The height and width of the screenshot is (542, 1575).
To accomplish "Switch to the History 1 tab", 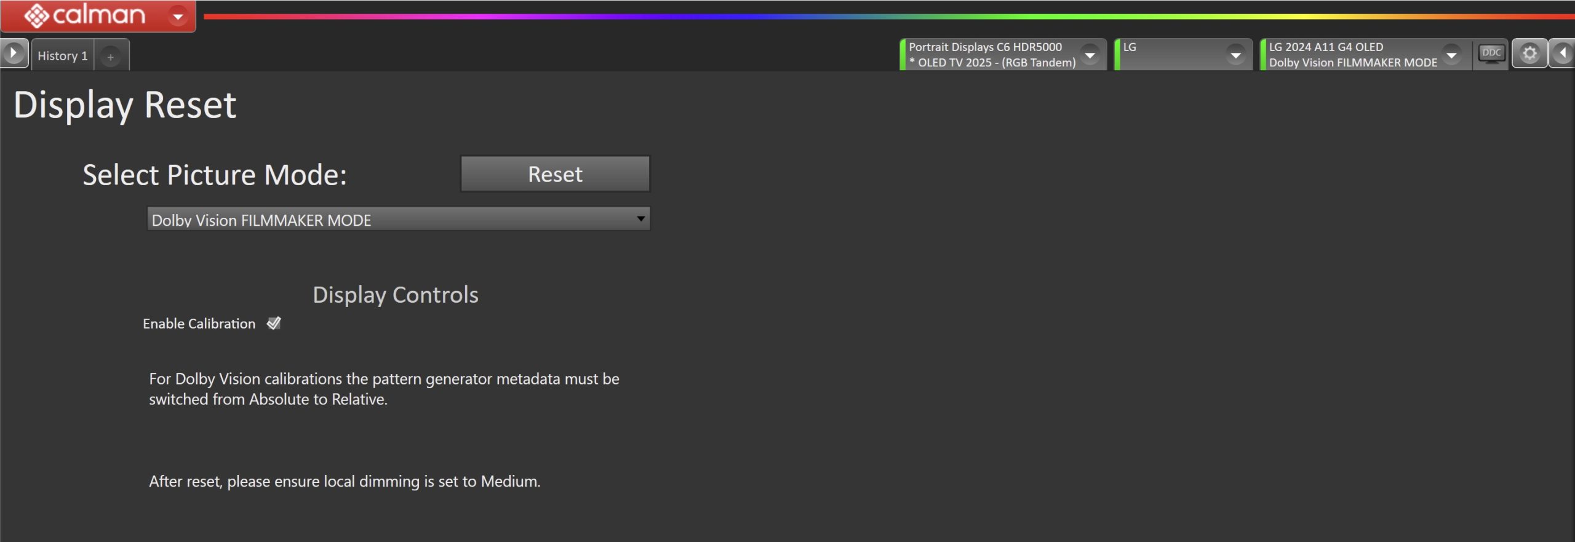I will (x=62, y=55).
